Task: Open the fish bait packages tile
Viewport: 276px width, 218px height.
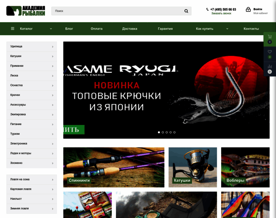Action: click(x=88, y=205)
